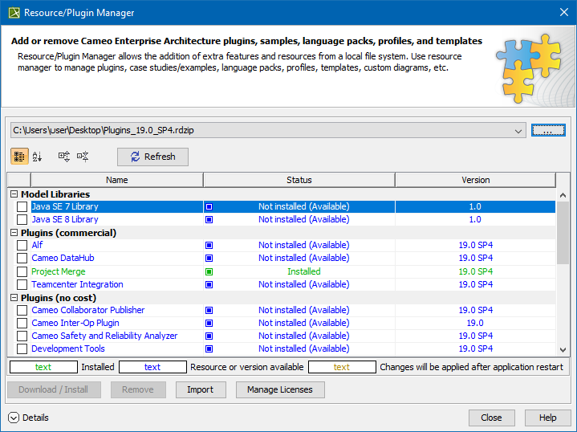Click the Version column header
This screenshot has height=432, width=577.
coord(475,180)
